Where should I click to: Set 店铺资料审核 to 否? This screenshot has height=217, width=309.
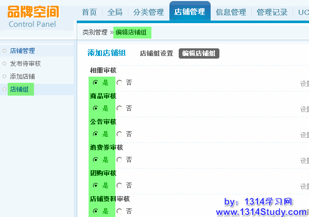(x=119, y=211)
